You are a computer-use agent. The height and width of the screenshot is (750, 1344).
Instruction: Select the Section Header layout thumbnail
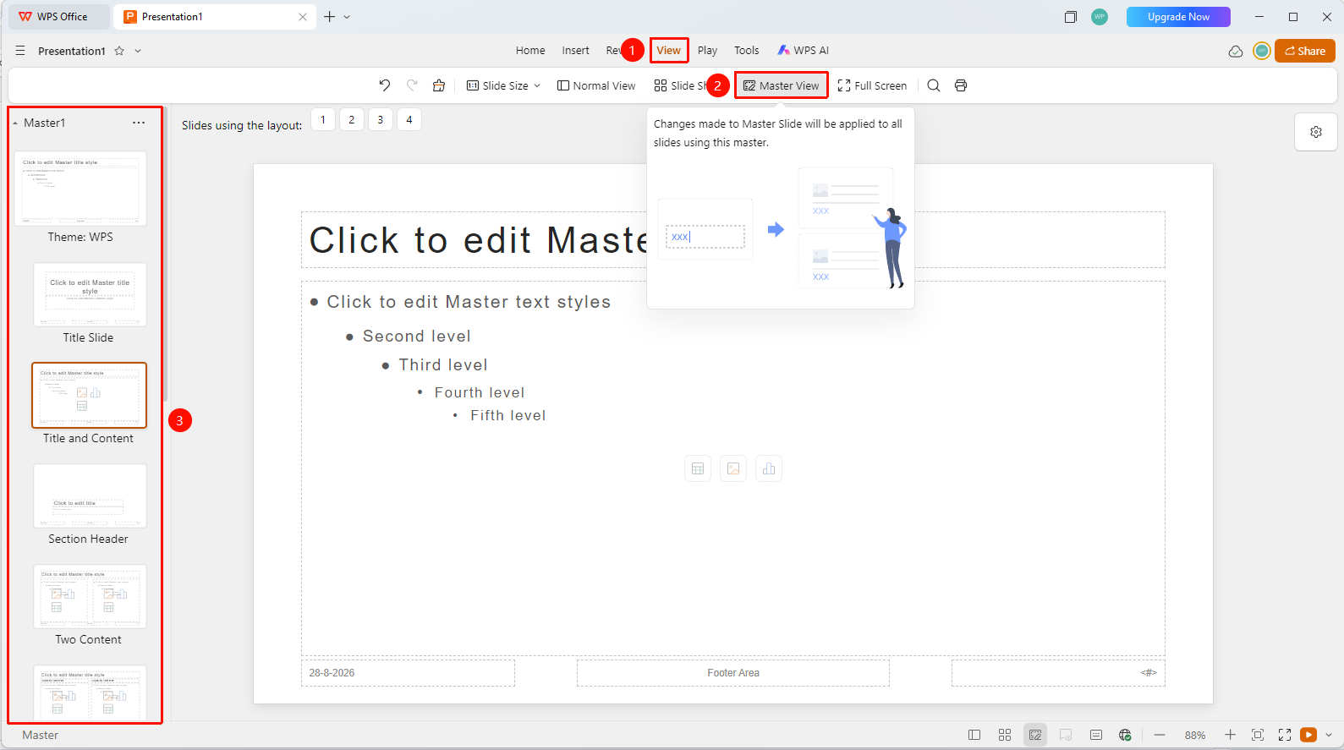[90, 496]
